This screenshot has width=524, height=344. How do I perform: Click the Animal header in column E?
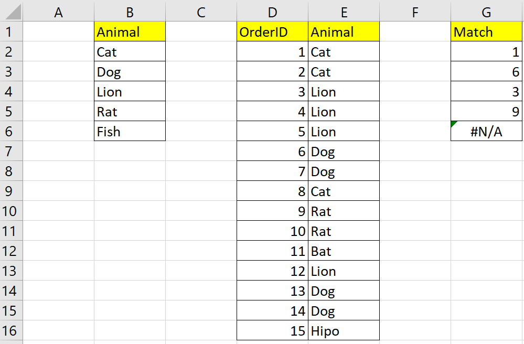point(344,31)
